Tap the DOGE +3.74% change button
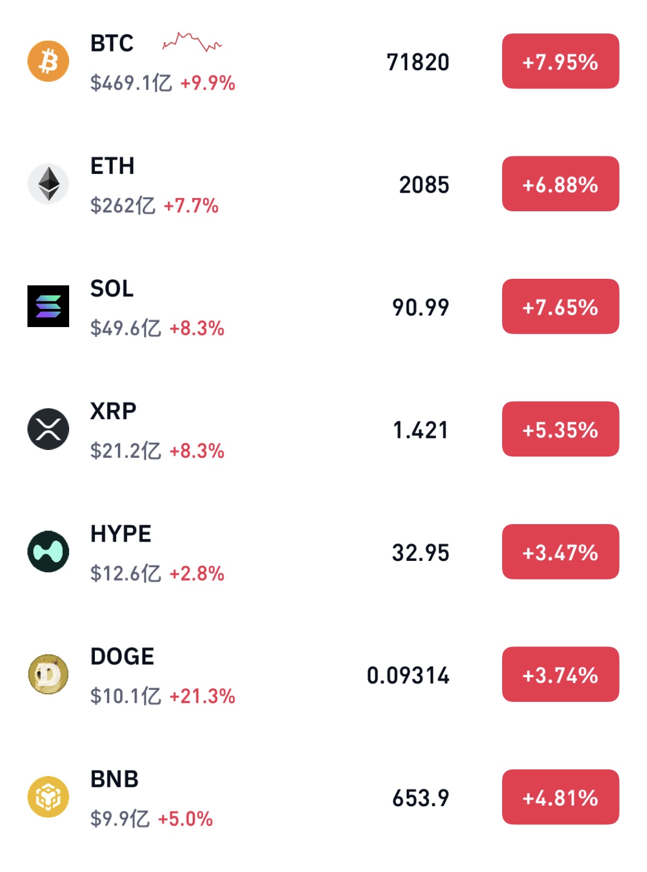Screen dimensions: 647x872 pos(560,674)
